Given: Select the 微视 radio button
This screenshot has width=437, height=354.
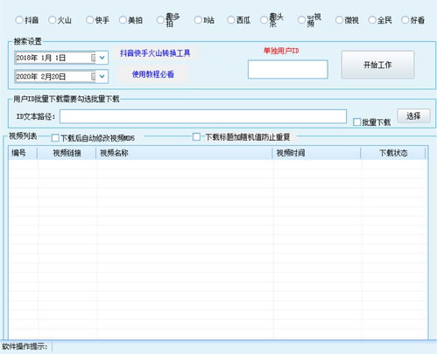Looking at the screenshot, I should point(339,20).
